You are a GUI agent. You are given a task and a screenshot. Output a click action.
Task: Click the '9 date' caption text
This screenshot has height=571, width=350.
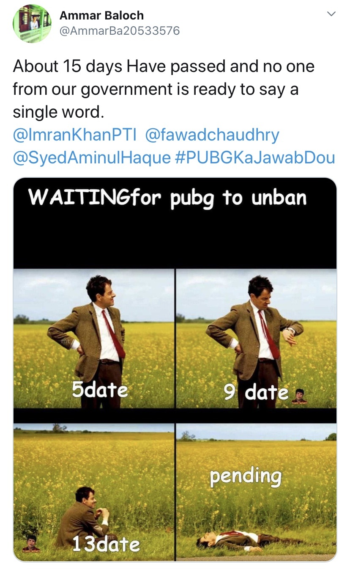[256, 393]
